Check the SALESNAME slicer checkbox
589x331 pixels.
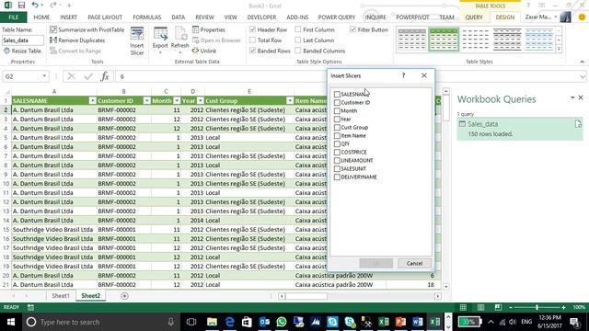(337, 94)
